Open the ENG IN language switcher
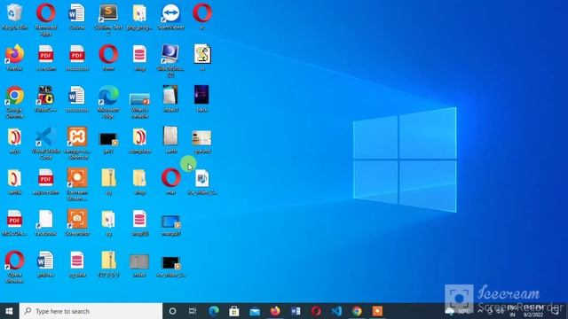Screen dimensions: 568x319 click(x=512, y=311)
